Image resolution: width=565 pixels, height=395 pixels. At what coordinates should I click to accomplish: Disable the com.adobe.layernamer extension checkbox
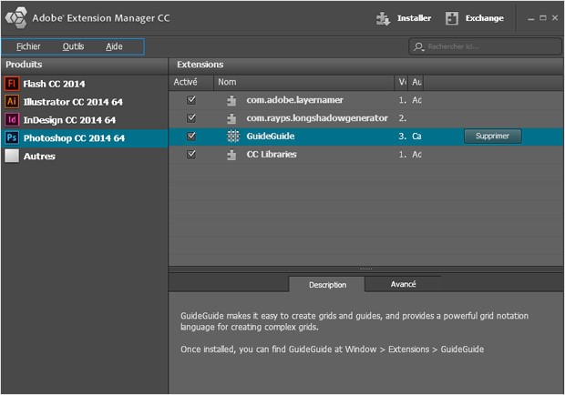pos(191,100)
